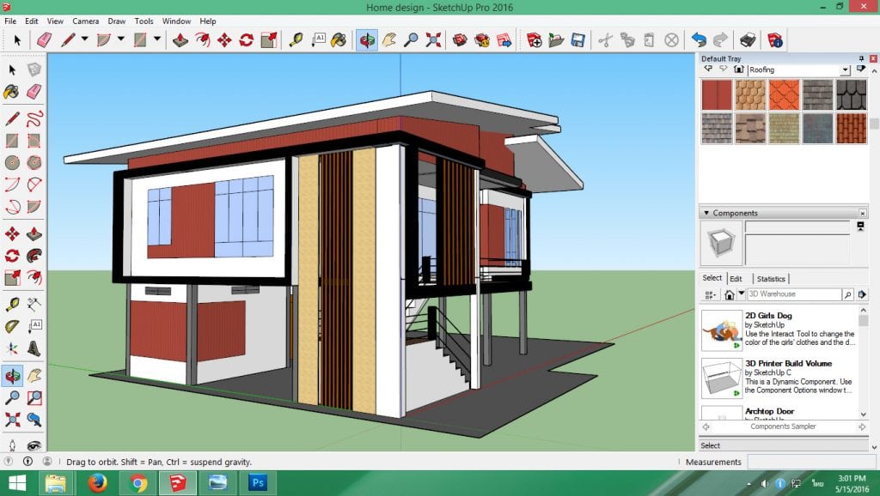Pick the red clay tile roofing swatch
This screenshot has height=496, width=880.
852,129
